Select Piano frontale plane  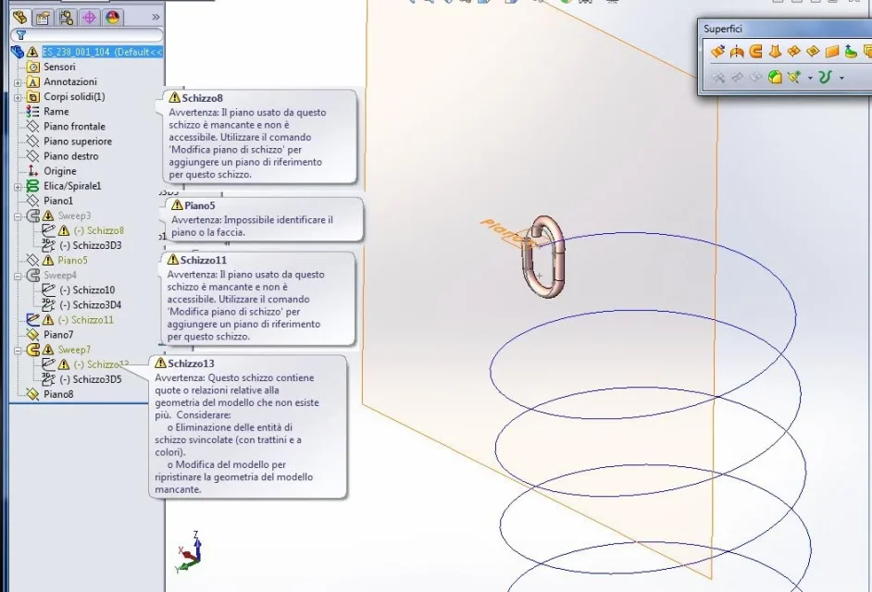[74, 126]
